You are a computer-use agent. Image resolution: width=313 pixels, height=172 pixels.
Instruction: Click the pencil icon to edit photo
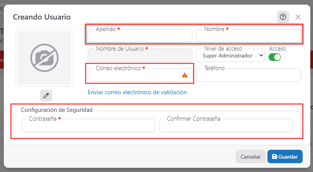point(46,95)
